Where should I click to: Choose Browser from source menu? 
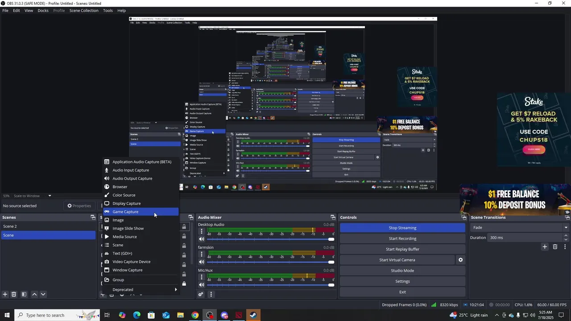[141, 187]
